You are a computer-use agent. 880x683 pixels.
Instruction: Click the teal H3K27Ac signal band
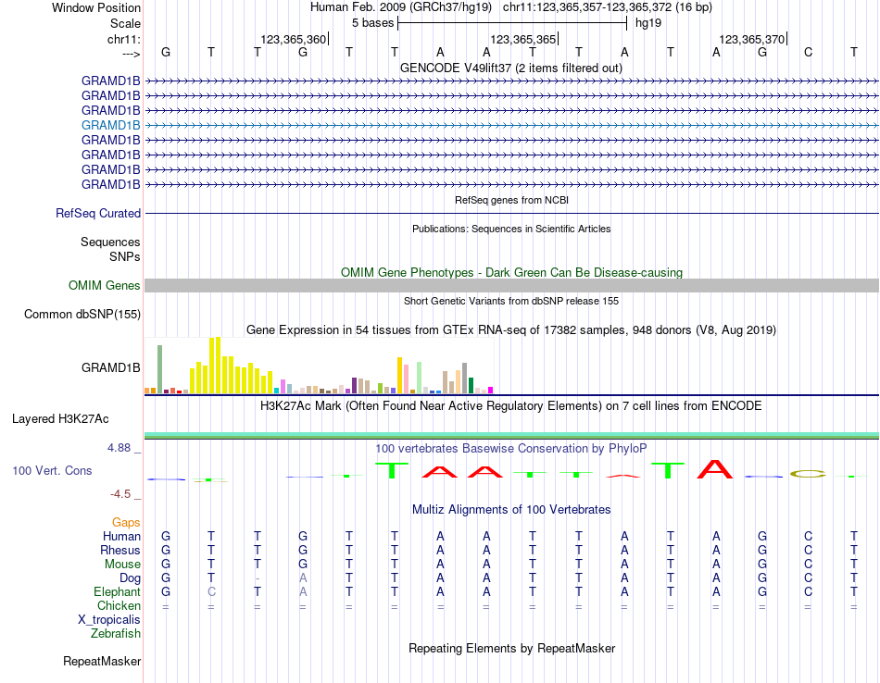[512, 435]
